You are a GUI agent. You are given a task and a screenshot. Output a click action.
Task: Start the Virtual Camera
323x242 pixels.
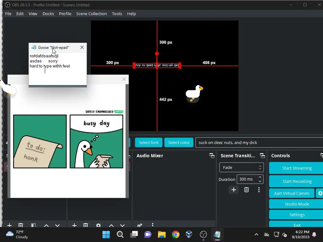pyautogui.click(x=292, y=193)
